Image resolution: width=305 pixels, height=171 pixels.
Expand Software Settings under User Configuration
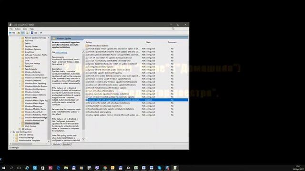(x=14, y=135)
